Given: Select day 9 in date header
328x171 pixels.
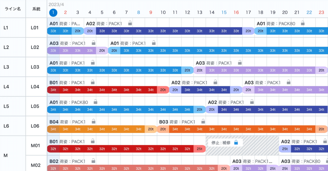Looking at the screenshot, I should pyautogui.click(x=151, y=13).
